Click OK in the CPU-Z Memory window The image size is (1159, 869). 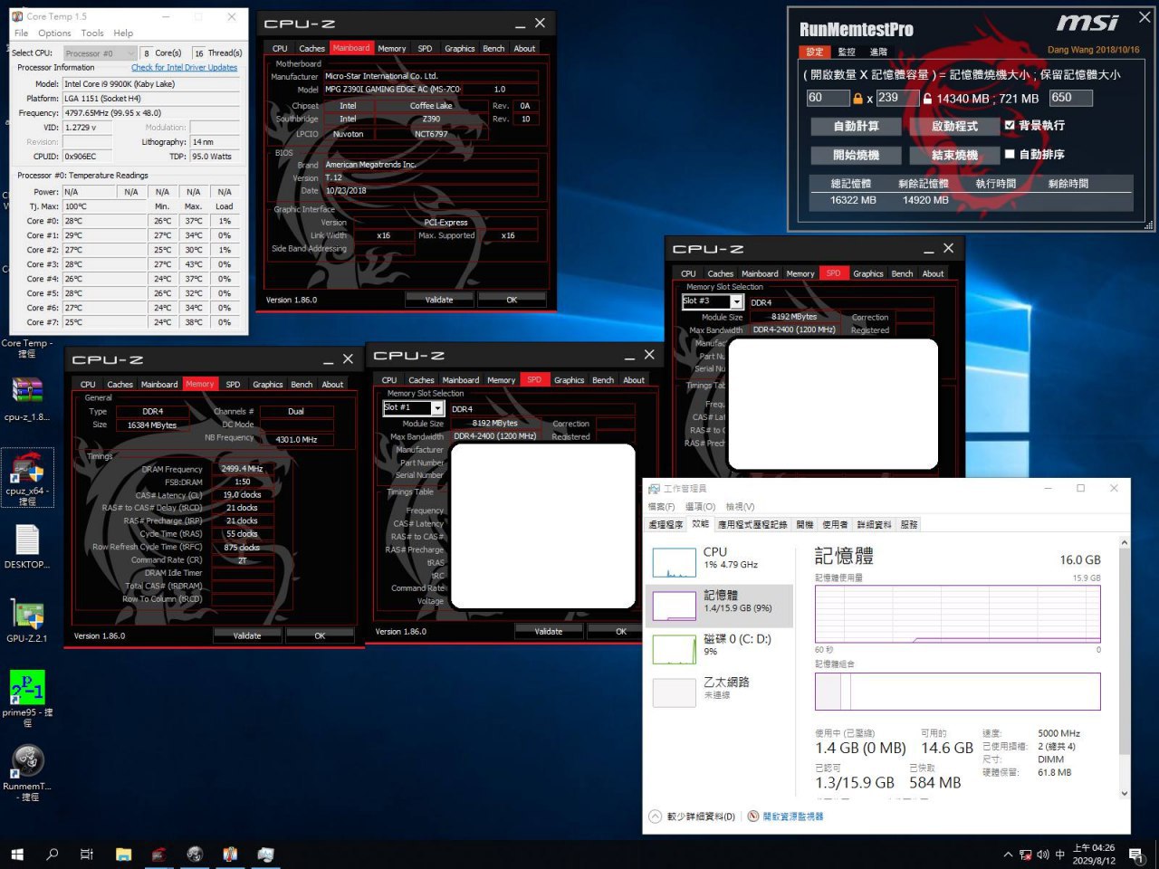coord(320,635)
